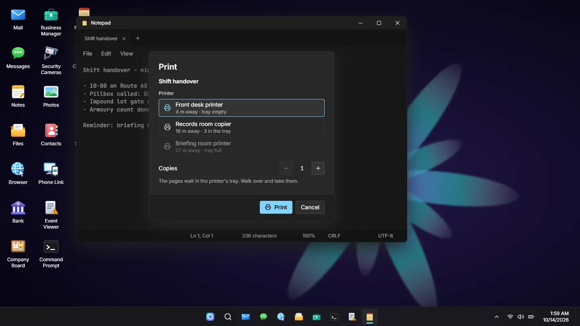The width and height of the screenshot is (580, 326).
Task: Open the Event Viewer desktop icon
Action: pos(51,215)
